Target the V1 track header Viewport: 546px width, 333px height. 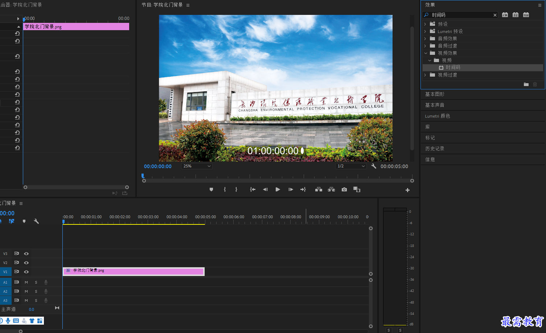[x=5, y=272]
